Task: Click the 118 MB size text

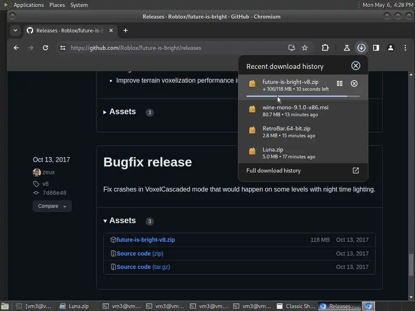Action: click(x=320, y=240)
